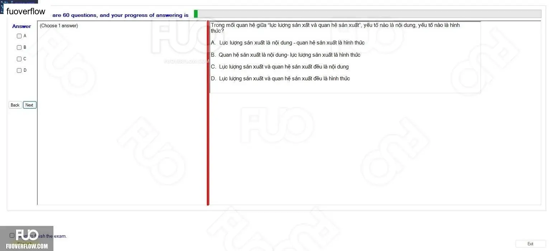Go Back to previous question

(x=15, y=105)
